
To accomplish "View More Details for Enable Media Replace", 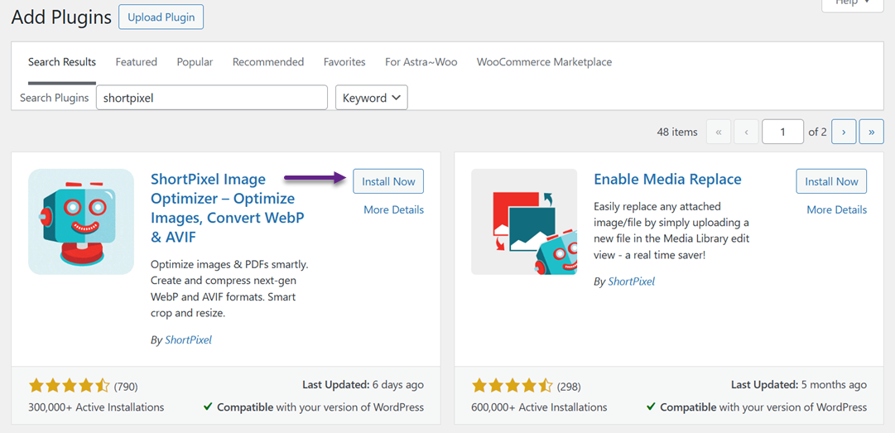I will 836,209.
